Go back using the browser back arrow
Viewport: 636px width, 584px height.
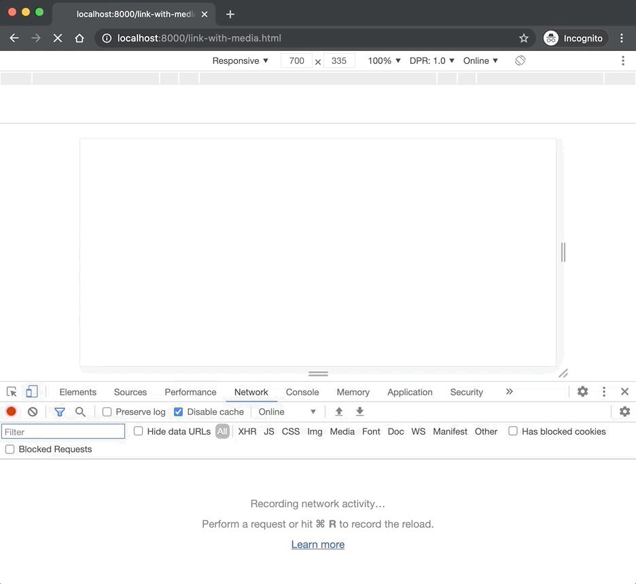pos(14,38)
